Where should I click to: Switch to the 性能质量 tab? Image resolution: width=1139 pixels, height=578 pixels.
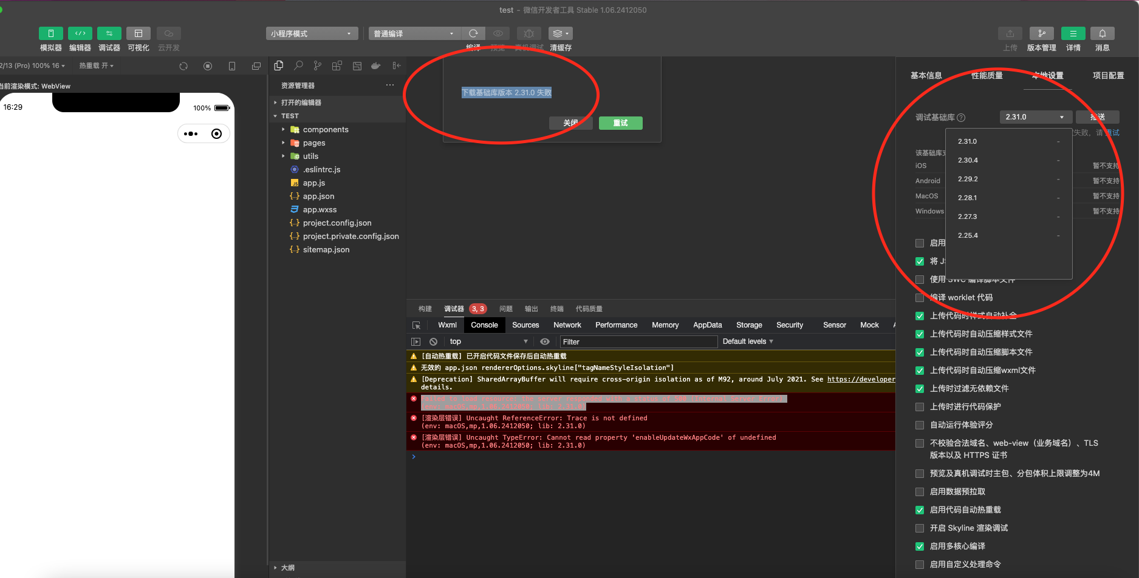(987, 76)
